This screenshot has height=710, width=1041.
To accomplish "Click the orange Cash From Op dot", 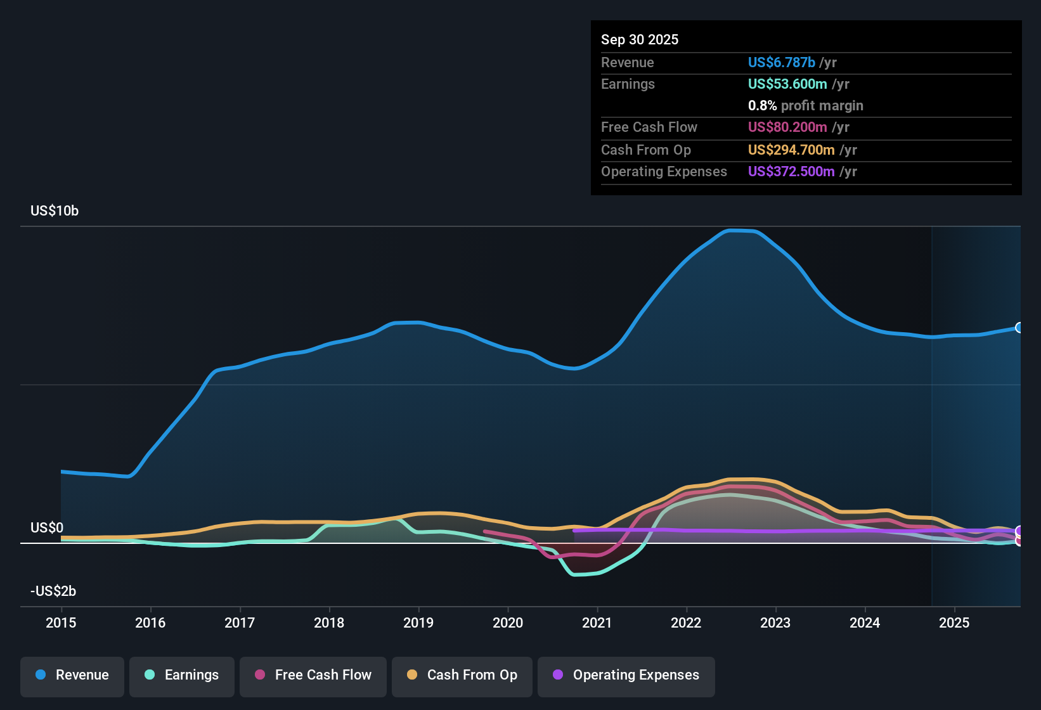I will [x=412, y=675].
